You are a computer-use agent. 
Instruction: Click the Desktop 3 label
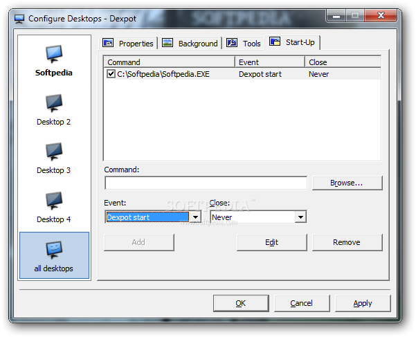point(53,170)
